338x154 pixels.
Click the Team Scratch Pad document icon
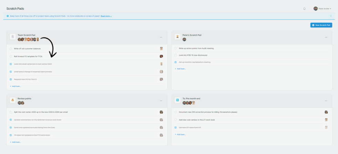(12, 36)
